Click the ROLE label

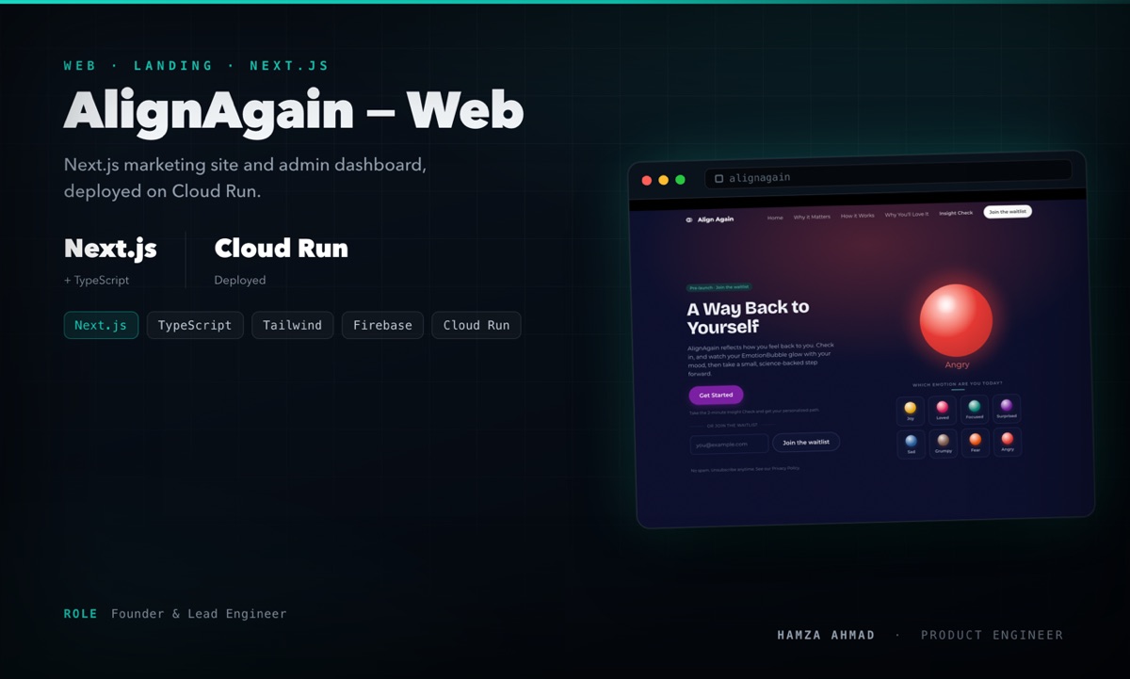[81, 614]
